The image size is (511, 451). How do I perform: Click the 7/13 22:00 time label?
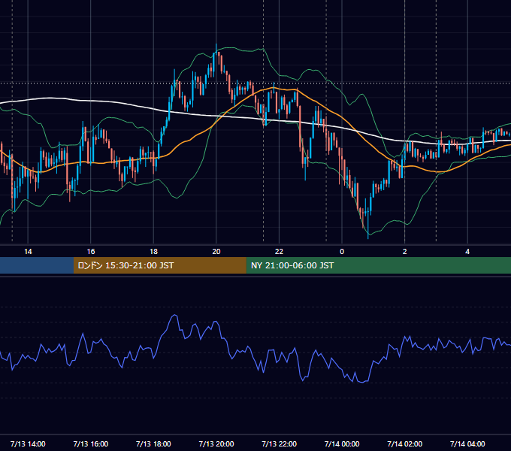click(x=280, y=443)
